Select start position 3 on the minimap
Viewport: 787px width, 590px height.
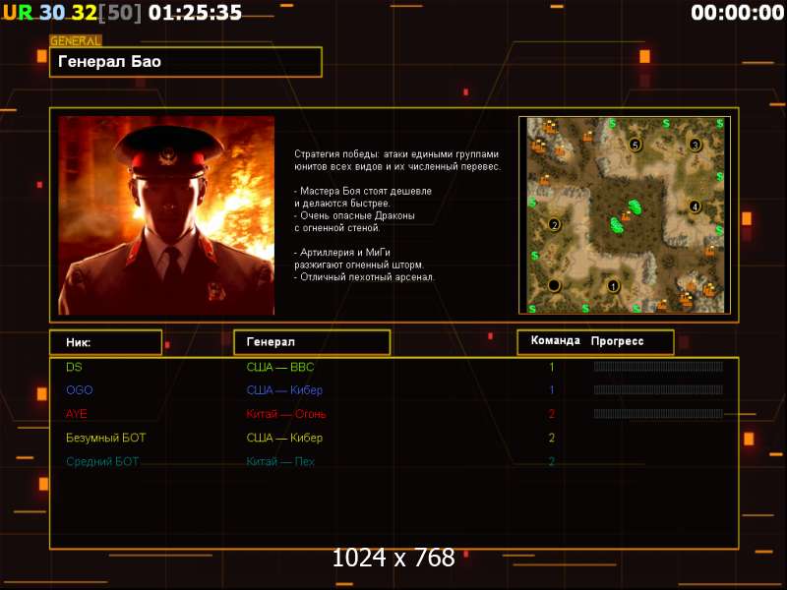click(695, 145)
